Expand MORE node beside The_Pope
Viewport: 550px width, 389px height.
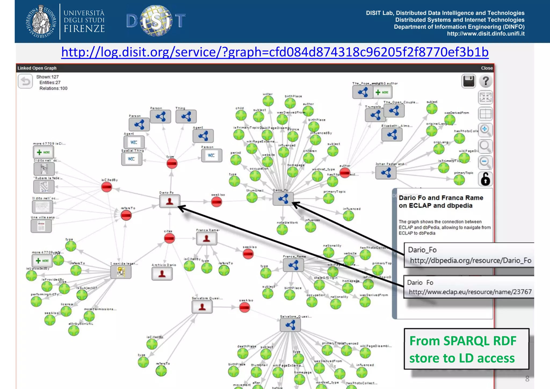pos(382,92)
